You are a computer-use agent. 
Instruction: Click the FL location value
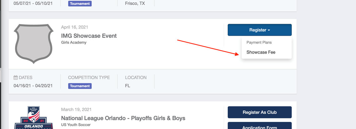click(x=128, y=86)
